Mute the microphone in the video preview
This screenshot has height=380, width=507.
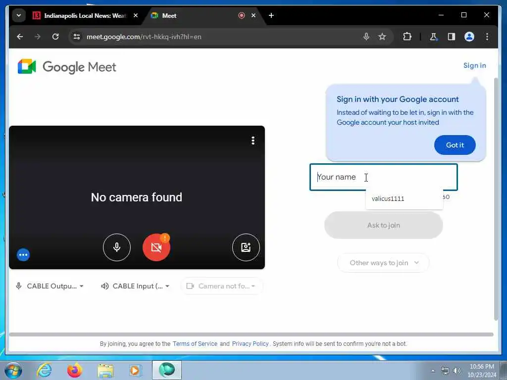pos(117,247)
